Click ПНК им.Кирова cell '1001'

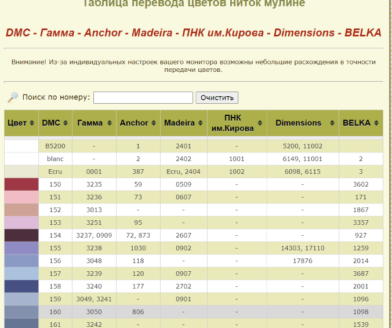(x=237, y=159)
